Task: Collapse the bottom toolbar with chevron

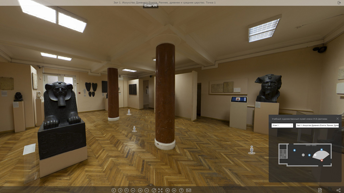Action: [x=151, y=185]
